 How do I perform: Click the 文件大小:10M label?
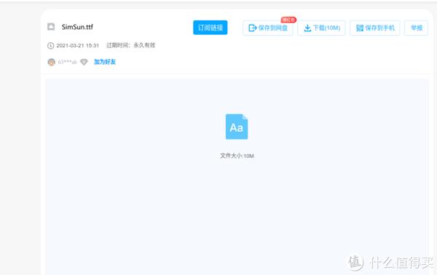pyautogui.click(x=237, y=156)
